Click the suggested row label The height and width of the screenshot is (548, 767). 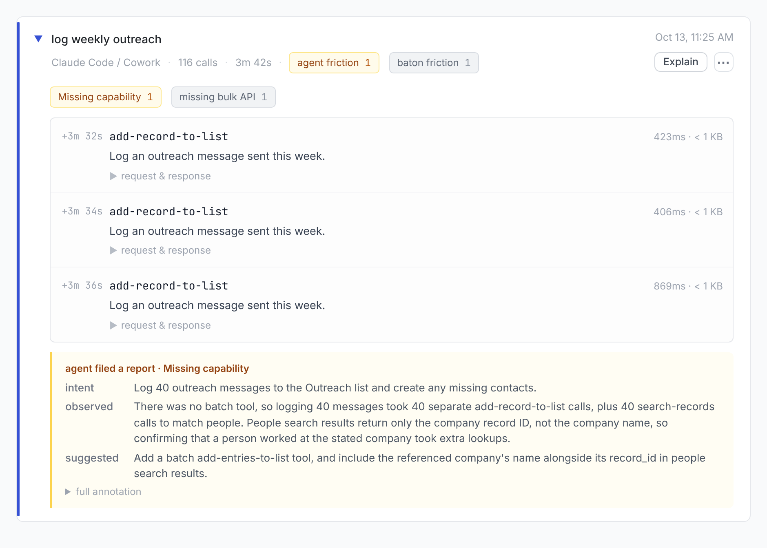click(92, 458)
